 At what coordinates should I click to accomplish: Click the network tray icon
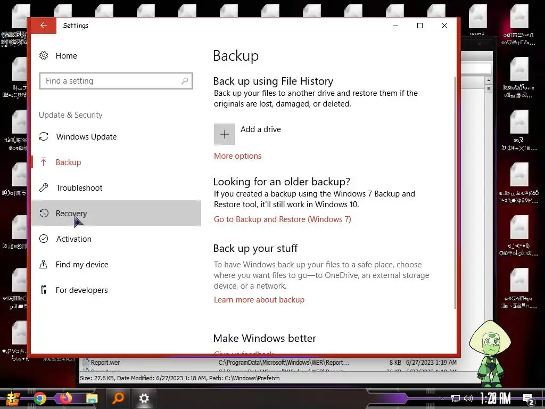[456, 398]
